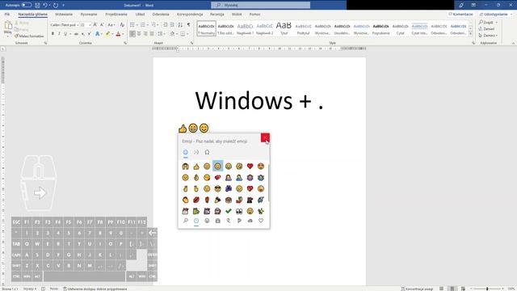Insert the green check mark emoji
This screenshot has width=517, height=291.
tap(229, 210)
